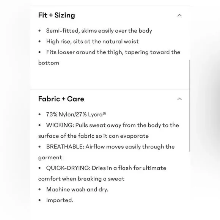Click the 73% Nylon/27% Lycra line
220x220 pixels.
tap(76, 115)
